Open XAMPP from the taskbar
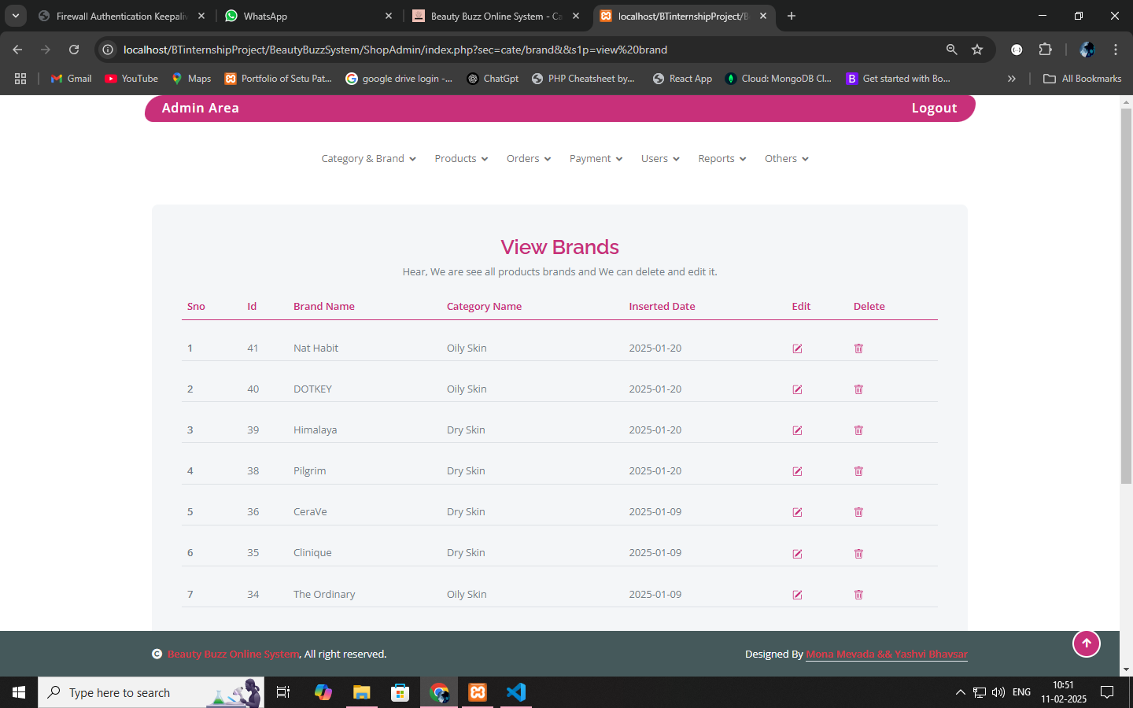This screenshot has height=708, width=1133. point(478,692)
